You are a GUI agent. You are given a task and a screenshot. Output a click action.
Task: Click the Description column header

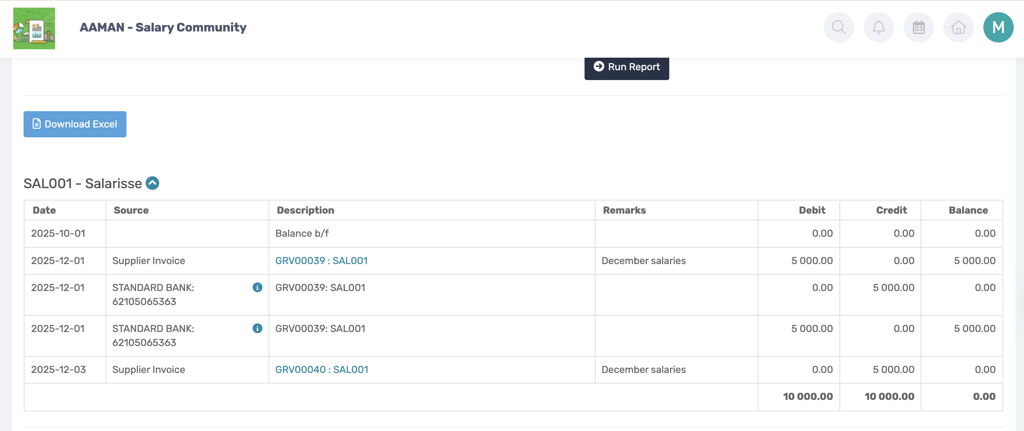click(x=305, y=210)
